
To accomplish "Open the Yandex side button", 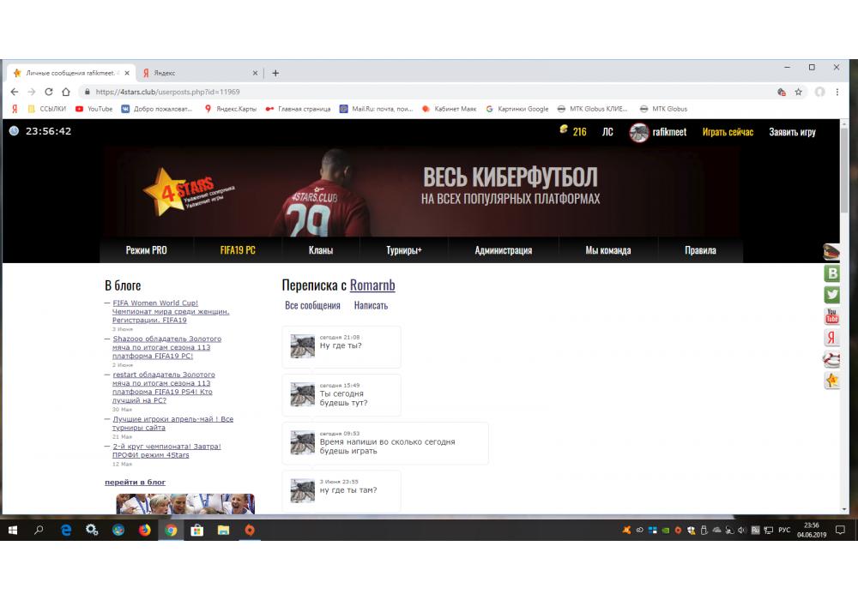I will click(831, 337).
